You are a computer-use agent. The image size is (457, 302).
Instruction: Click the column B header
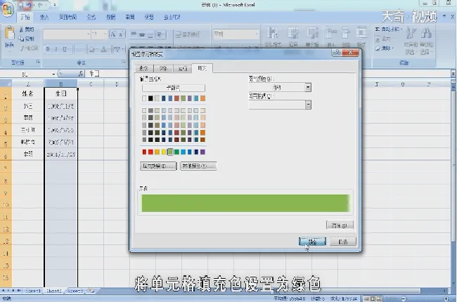[61, 84]
